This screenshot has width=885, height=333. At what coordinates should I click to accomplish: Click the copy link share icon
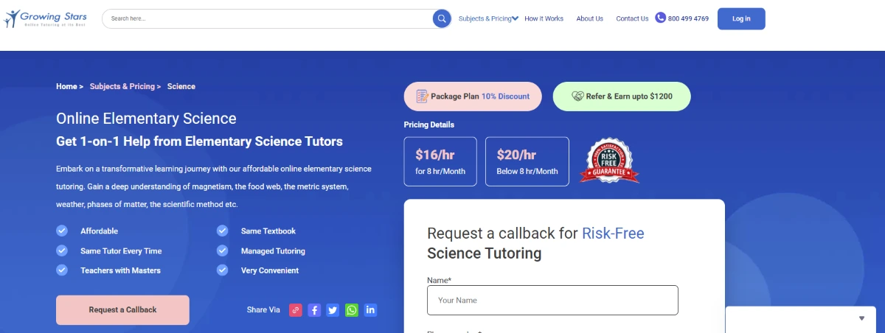click(x=296, y=310)
